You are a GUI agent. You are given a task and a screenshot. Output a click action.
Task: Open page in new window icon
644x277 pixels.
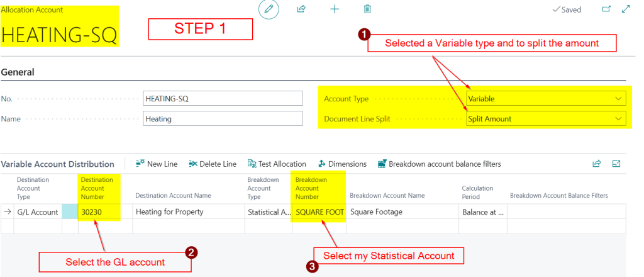click(606, 9)
